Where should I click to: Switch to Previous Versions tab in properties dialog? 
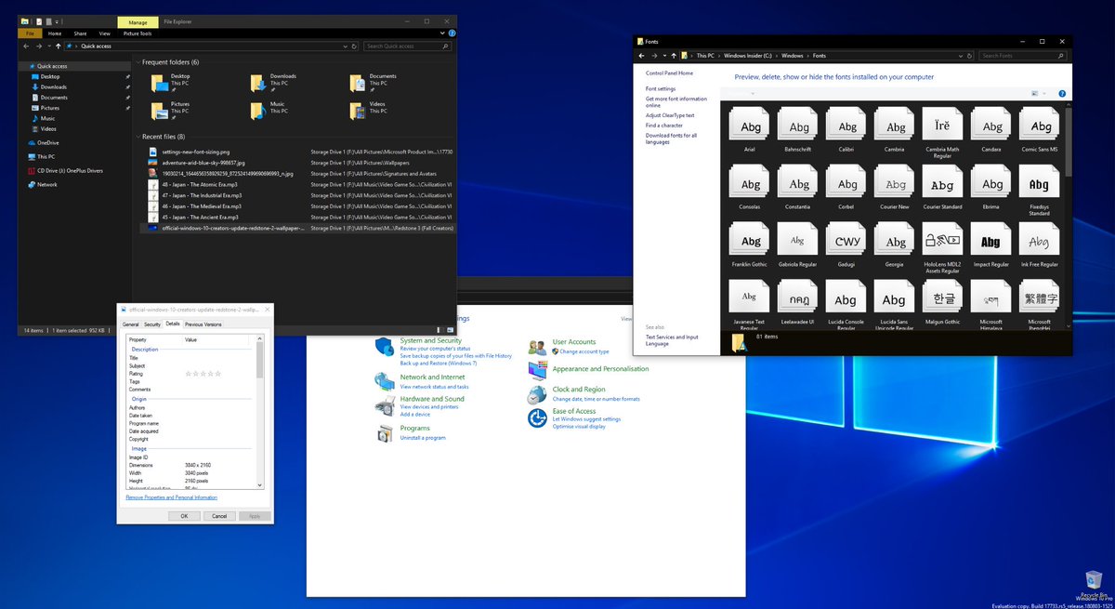pos(203,324)
